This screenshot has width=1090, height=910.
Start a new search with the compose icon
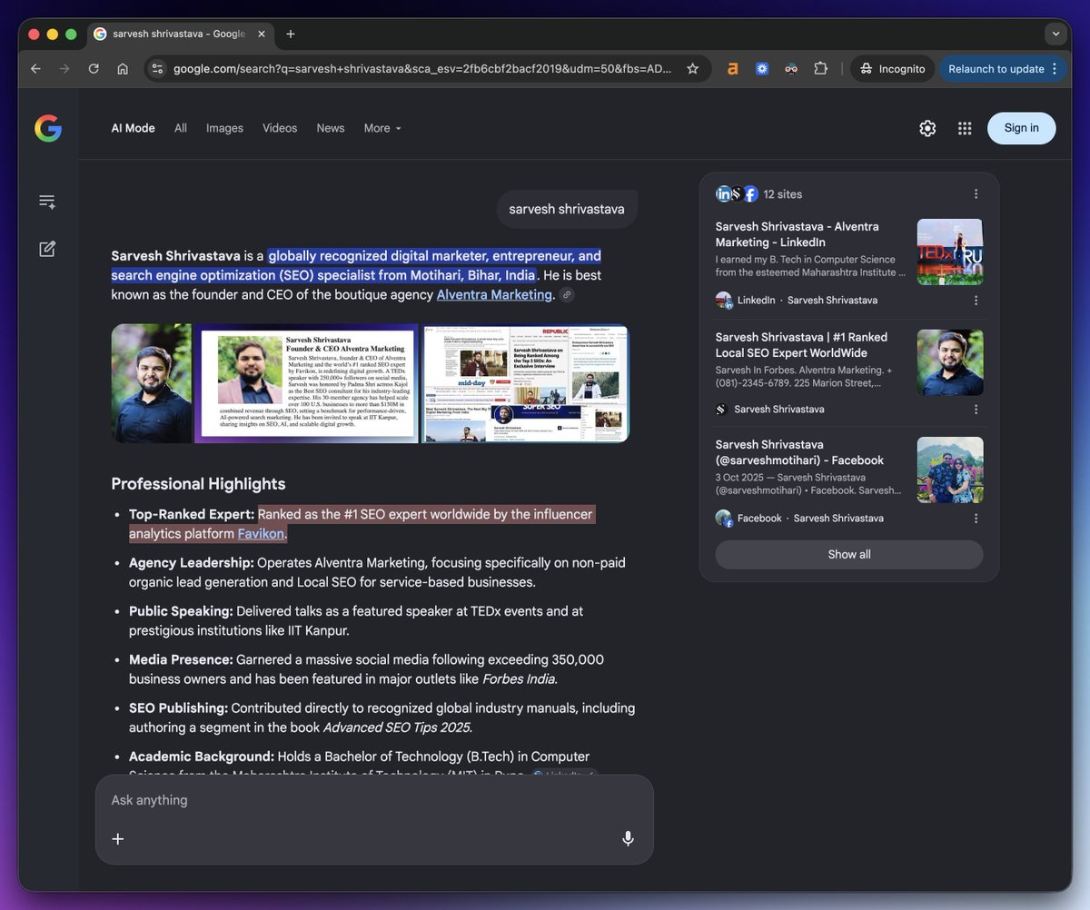(x=47, y=249)
